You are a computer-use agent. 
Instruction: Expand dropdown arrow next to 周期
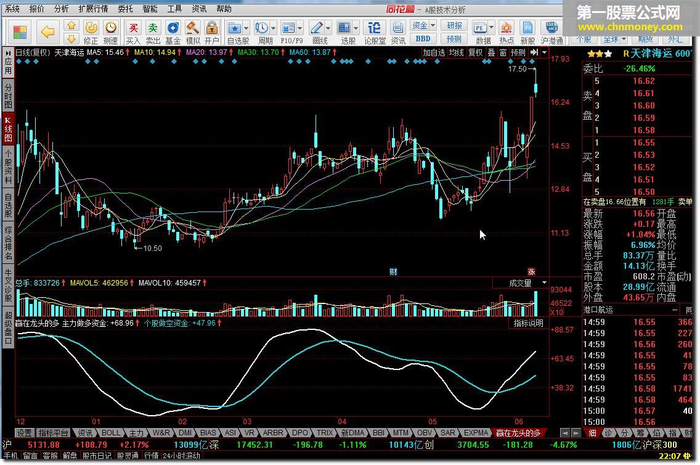coord(273,28)
